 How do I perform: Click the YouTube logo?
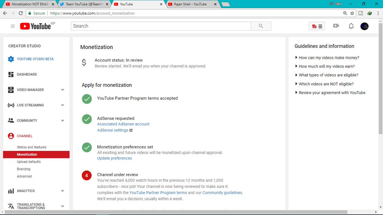click(35, 26)
